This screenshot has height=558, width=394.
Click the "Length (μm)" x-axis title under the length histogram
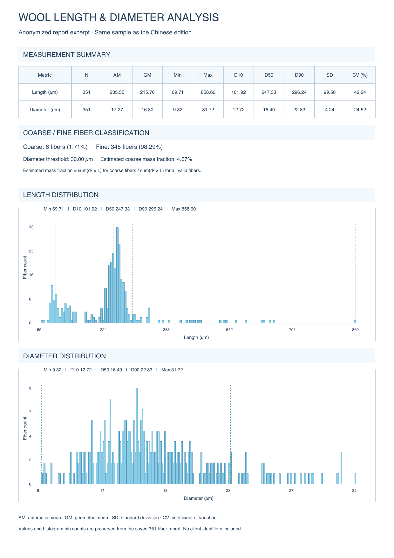tap(196, 337)
